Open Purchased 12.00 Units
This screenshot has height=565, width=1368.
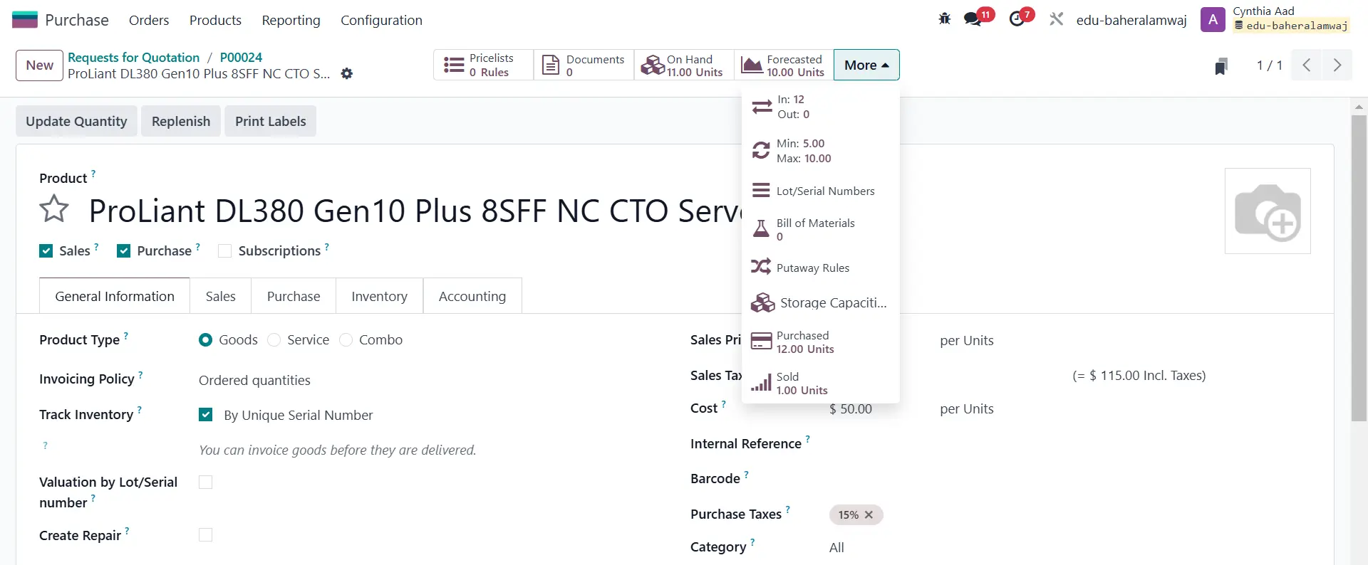(820, 342)
